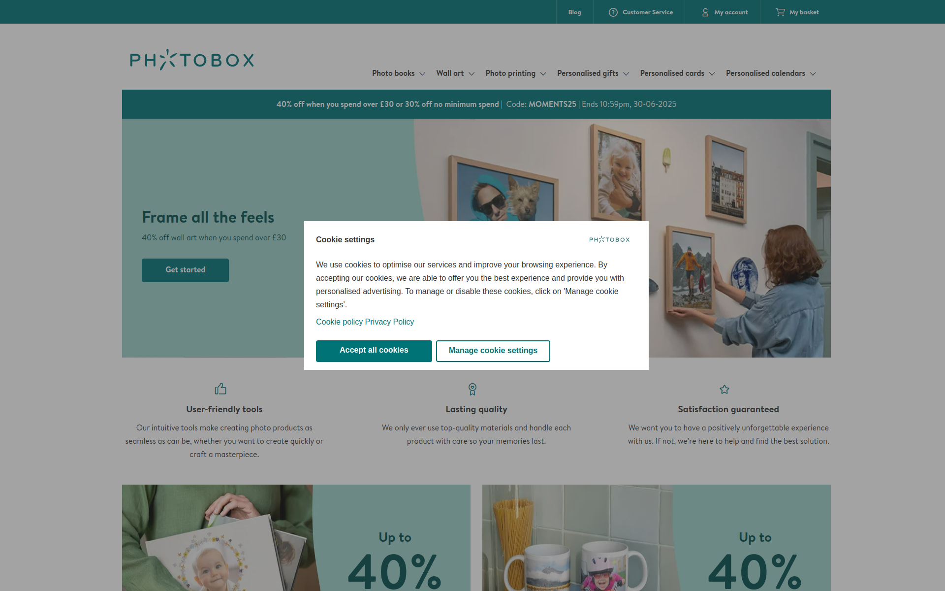The image size is (945, 591).
Task: Click the baby photo book promo image
Action: (218, 538)
